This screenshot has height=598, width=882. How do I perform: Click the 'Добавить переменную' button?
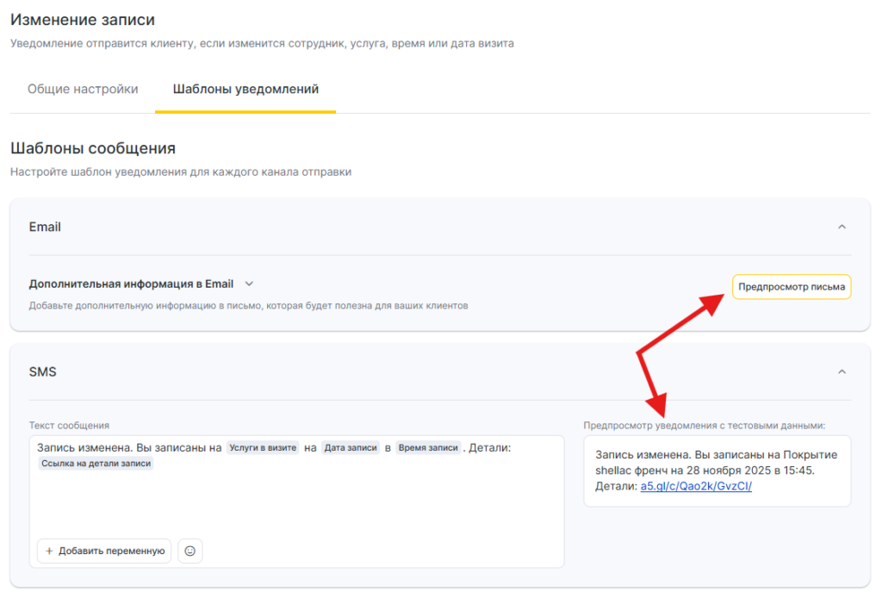(x=104, y=551)
